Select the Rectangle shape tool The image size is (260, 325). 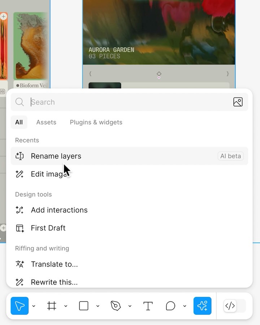[x=84, y=306]
